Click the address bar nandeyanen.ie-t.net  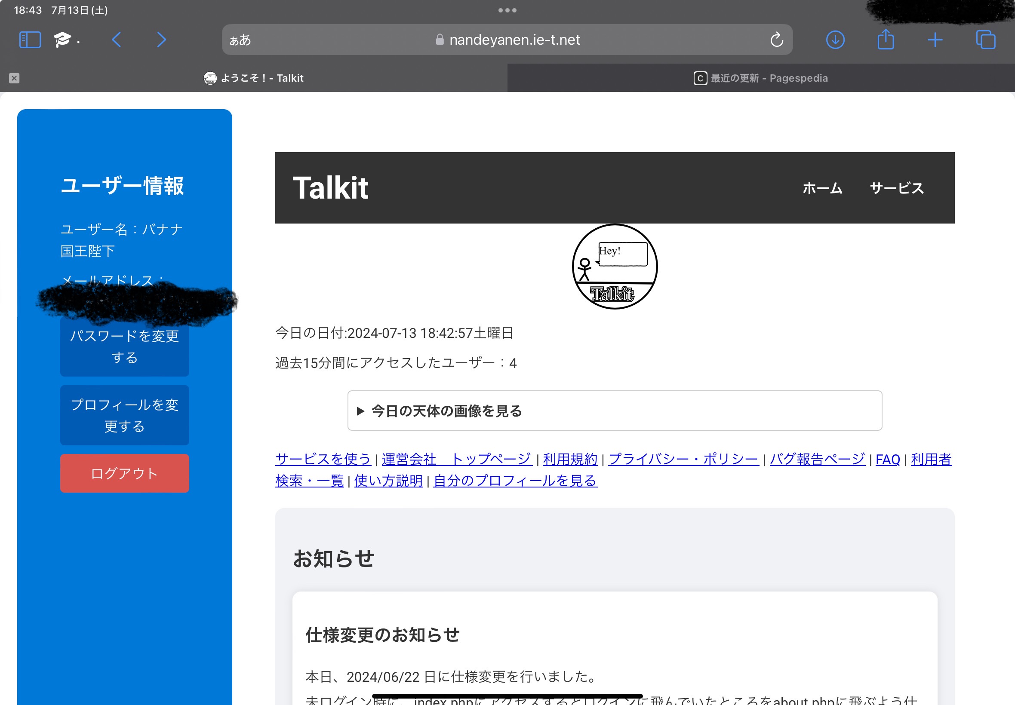coord(507,40)
